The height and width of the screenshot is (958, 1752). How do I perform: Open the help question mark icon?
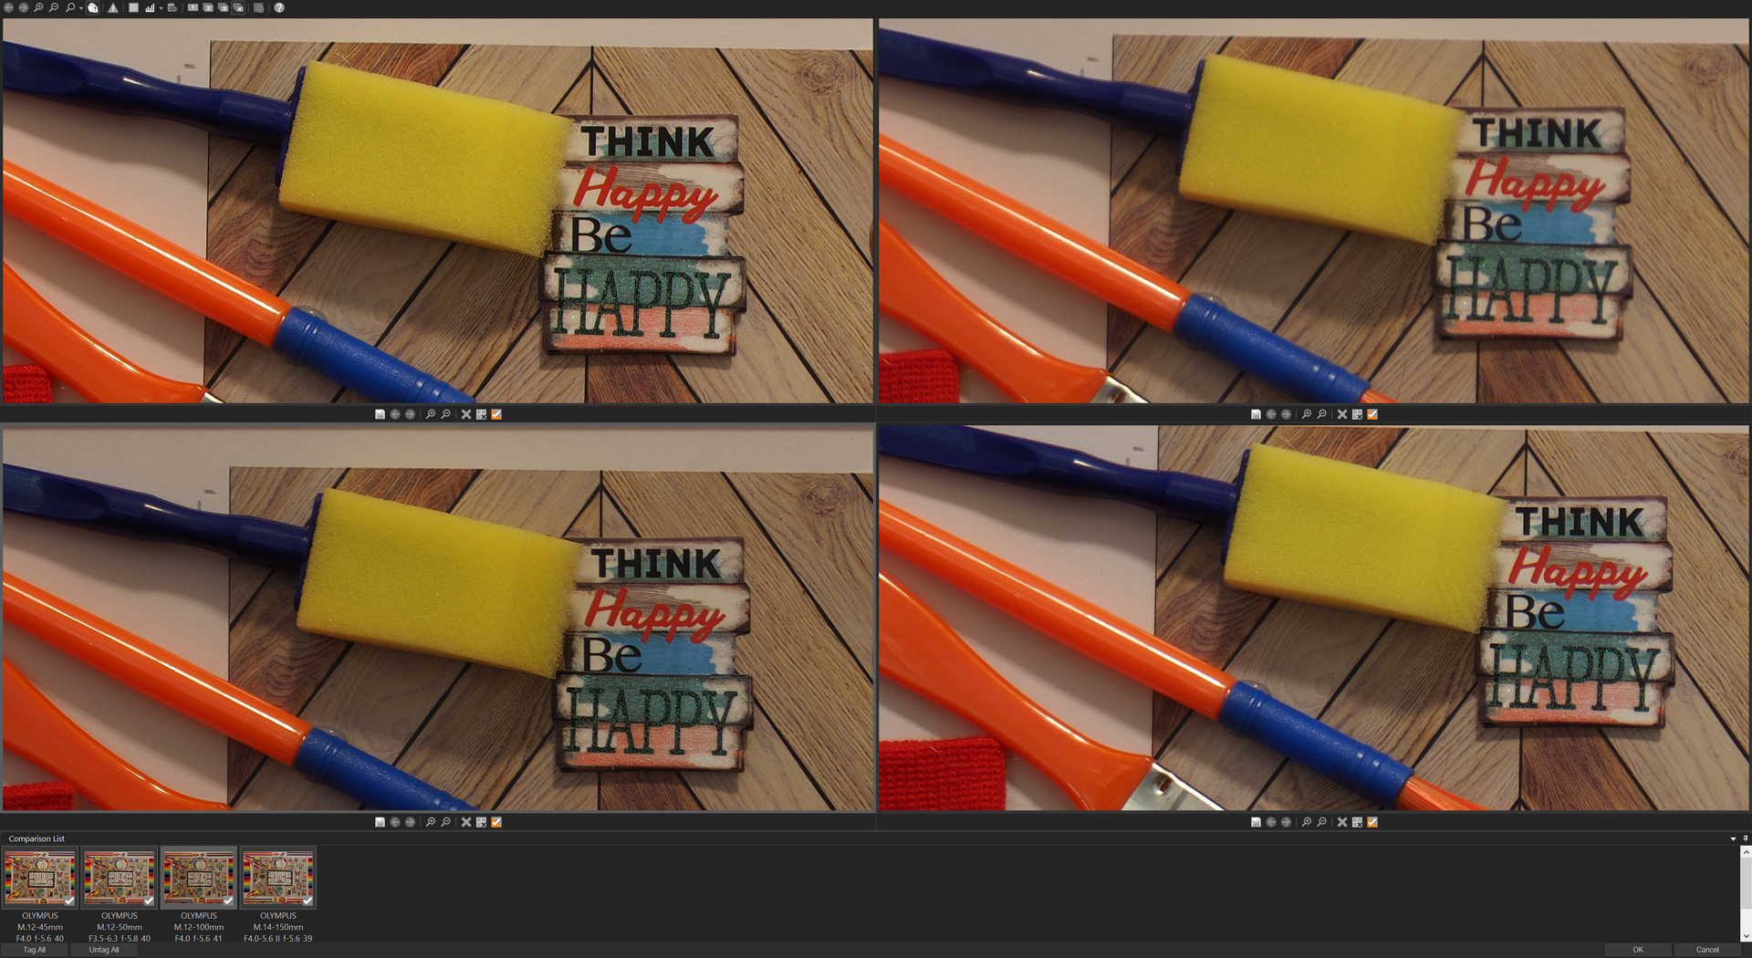pyautogui.click(x=279, y=7)
